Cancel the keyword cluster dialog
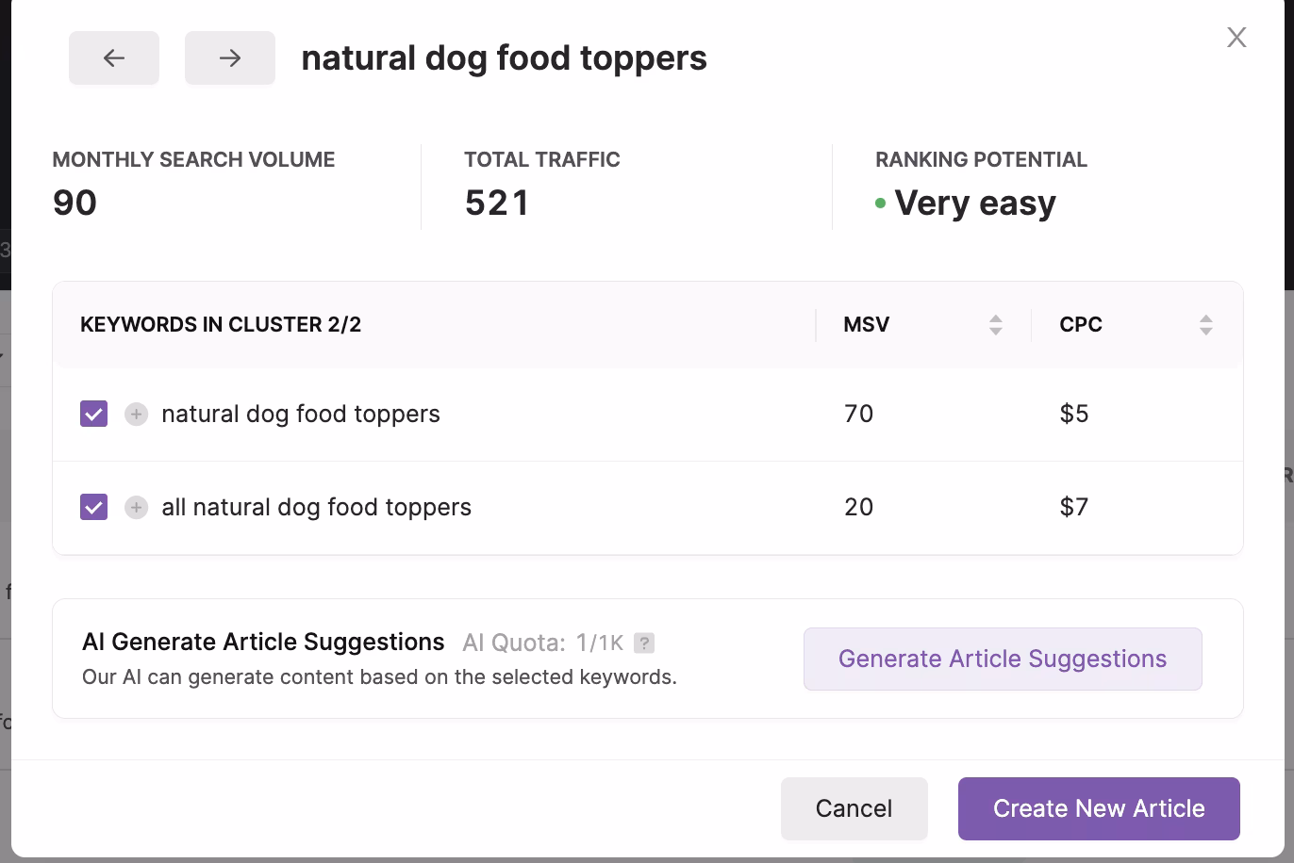Viewport: 1294px width, 863px height. click(x=854, y=808)
